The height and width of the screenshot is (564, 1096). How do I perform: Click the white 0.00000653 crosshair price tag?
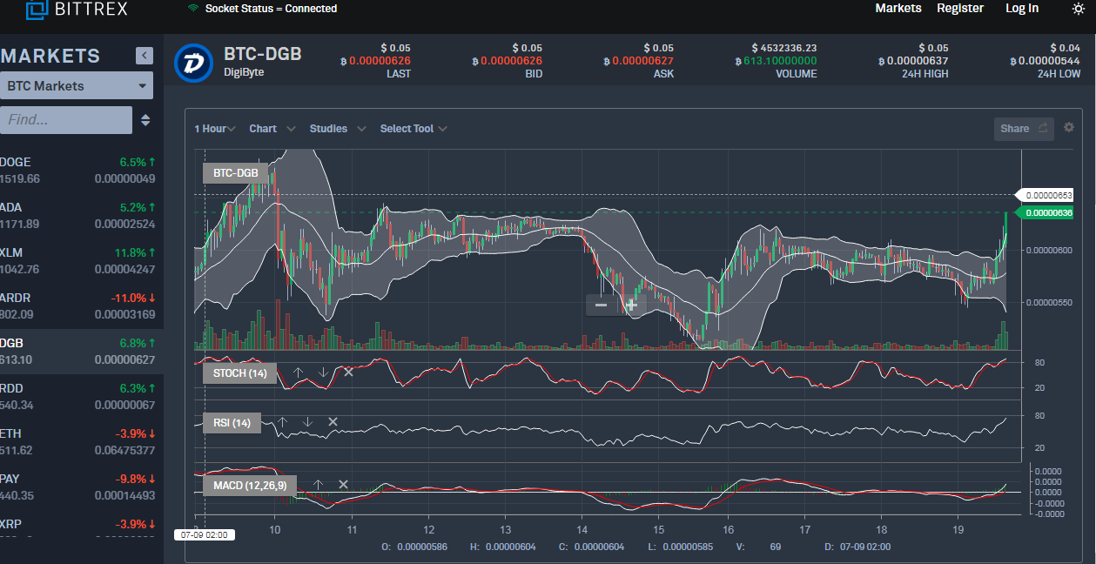pos(1046,195)
